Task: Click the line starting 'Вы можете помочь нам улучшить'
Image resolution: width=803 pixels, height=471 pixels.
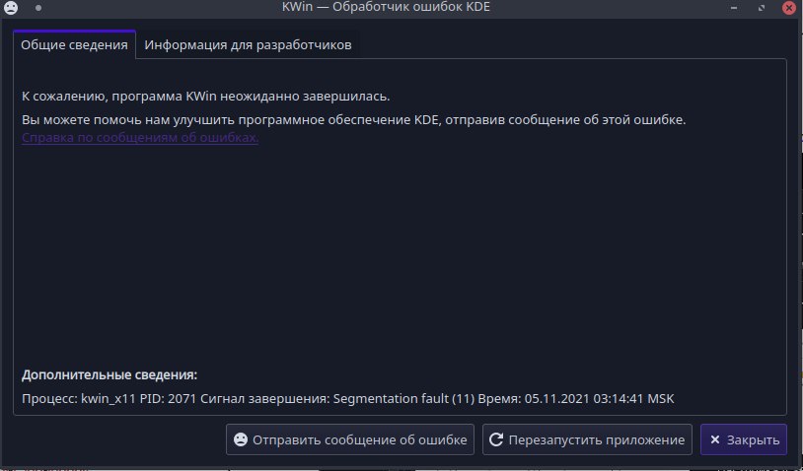Action: coord(353,120)
